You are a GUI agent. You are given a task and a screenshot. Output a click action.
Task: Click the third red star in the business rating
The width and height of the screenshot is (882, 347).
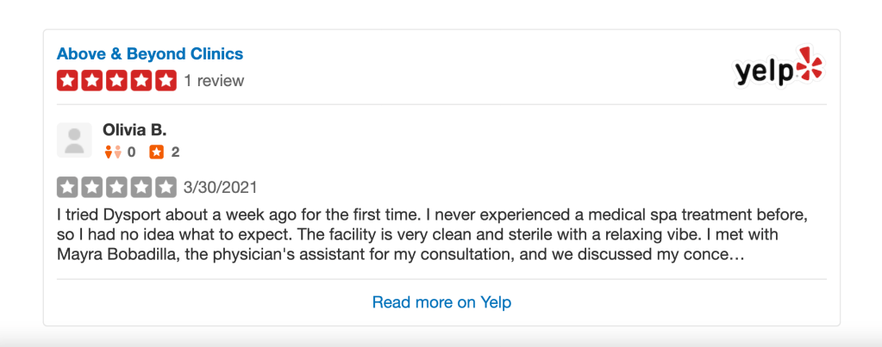coord(116,81)
